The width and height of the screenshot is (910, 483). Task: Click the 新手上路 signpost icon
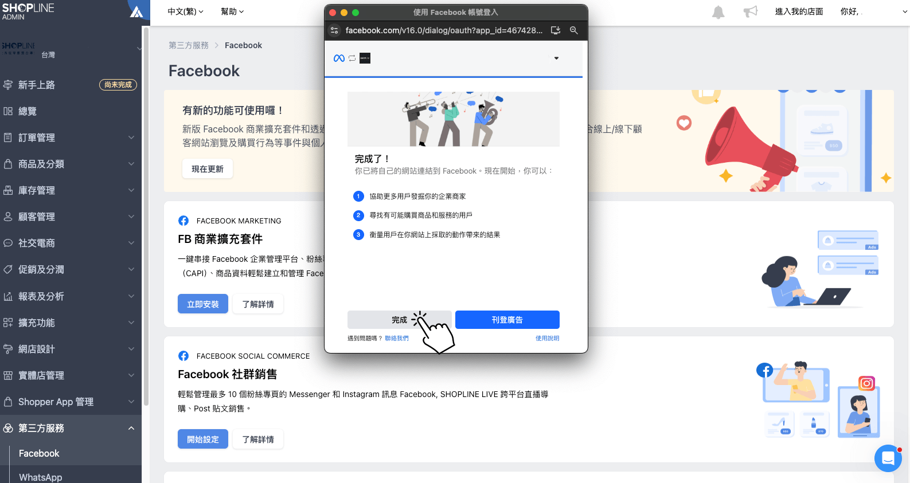coord(8,85)
